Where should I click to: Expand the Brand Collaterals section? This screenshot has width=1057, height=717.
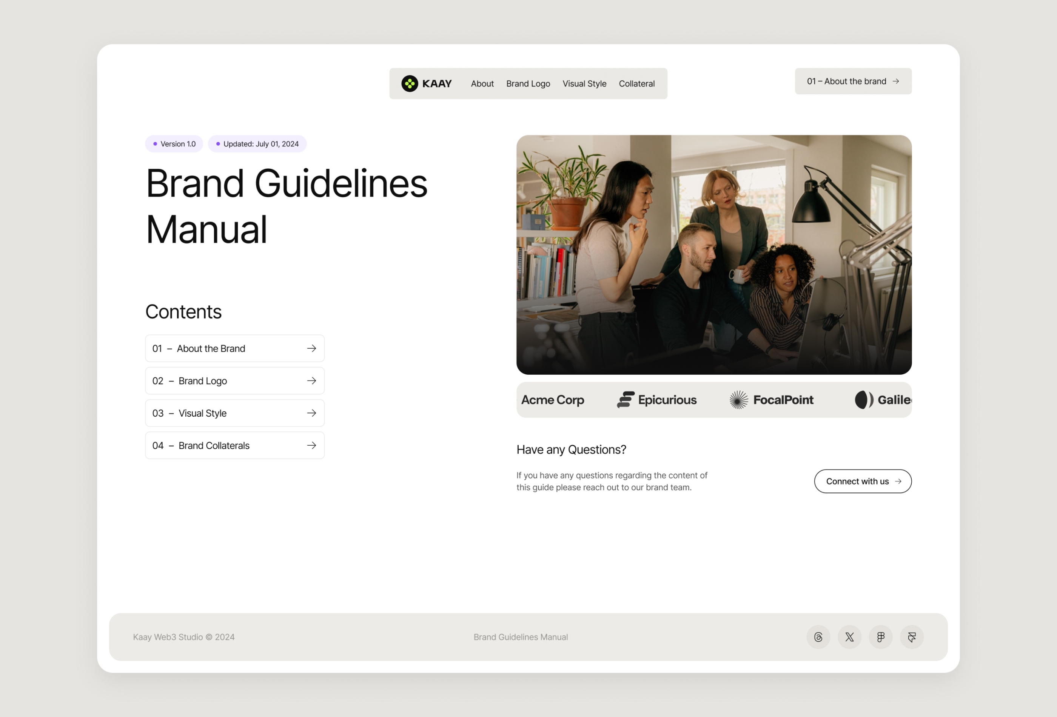pyautogui.click(x=234, y=446)
